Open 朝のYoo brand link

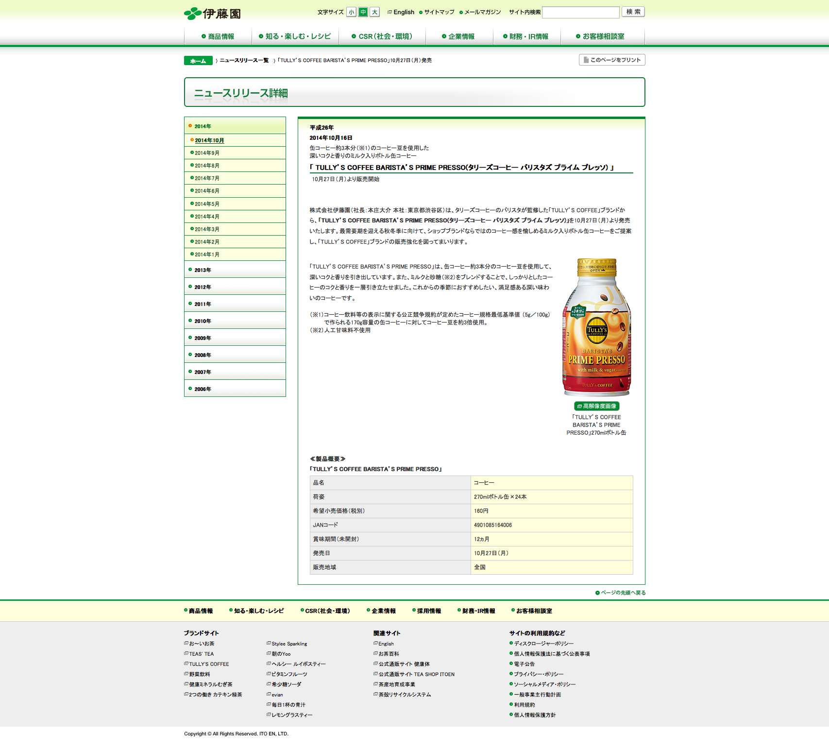point(279,654)
